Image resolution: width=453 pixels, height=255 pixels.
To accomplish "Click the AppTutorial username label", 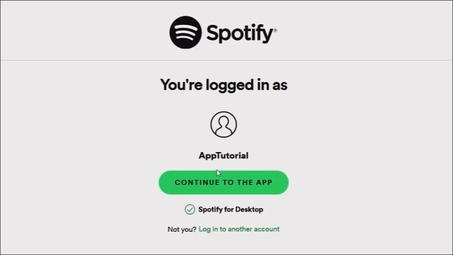I will [x=223, y=155].
